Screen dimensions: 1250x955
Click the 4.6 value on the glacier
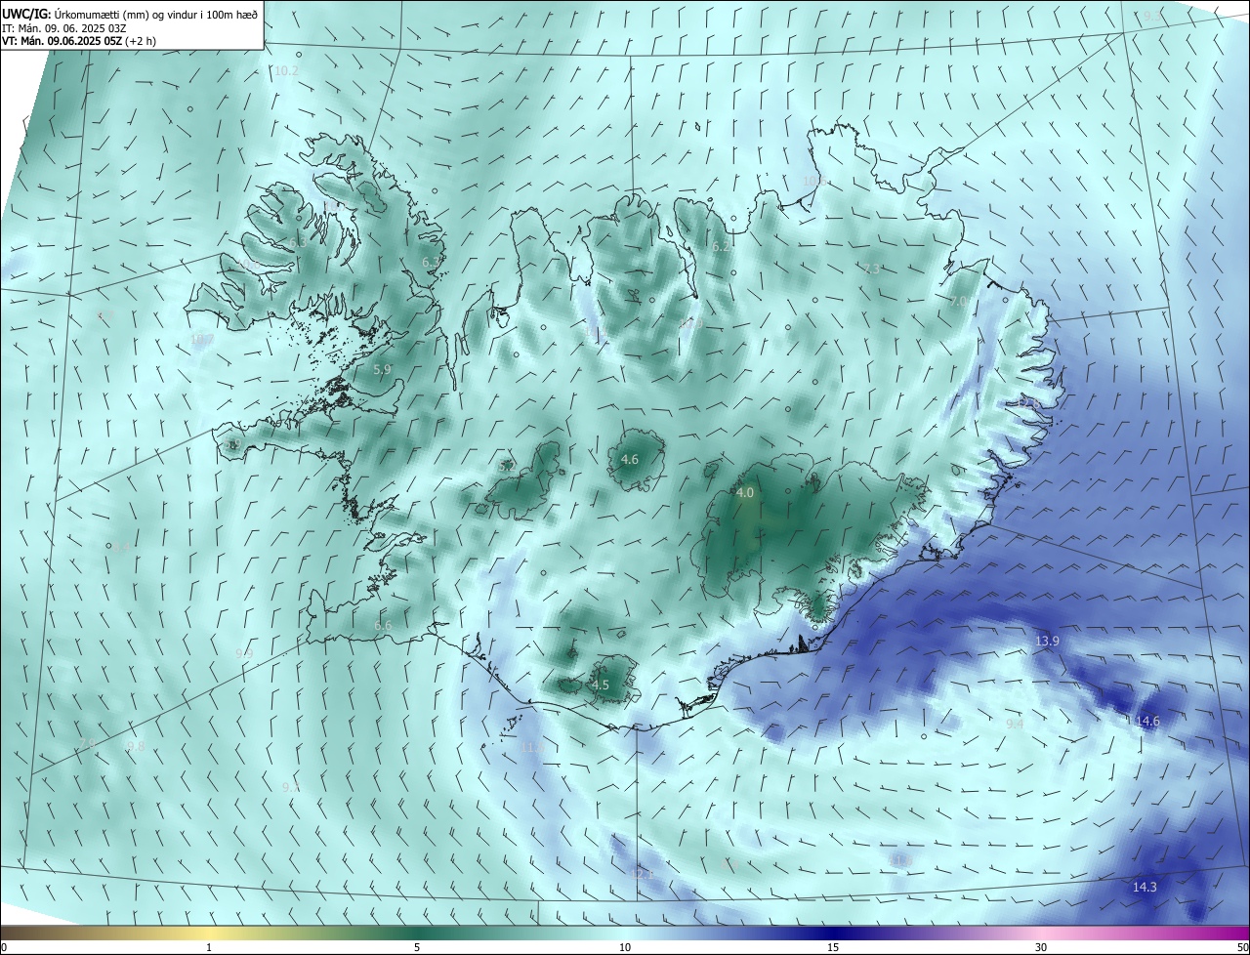pyautogui.click(x=630, y=459)
